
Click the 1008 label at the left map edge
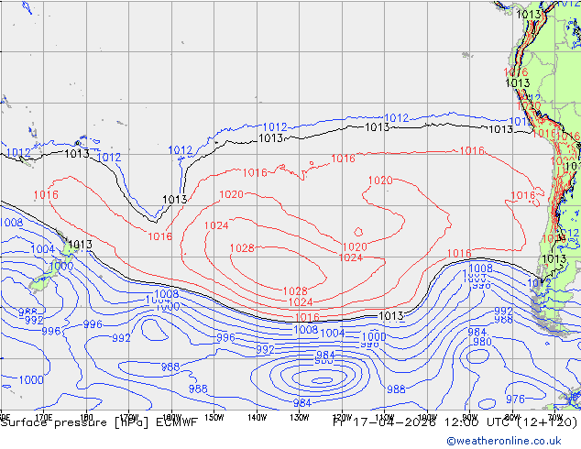pyautogui.click(x=12, y=223)
